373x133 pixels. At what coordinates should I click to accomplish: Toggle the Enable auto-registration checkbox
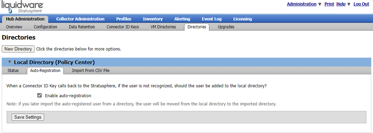coord(40,95)
